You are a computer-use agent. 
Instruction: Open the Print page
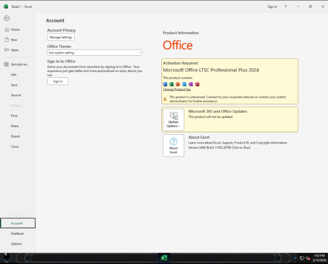[x=14, y=116]
